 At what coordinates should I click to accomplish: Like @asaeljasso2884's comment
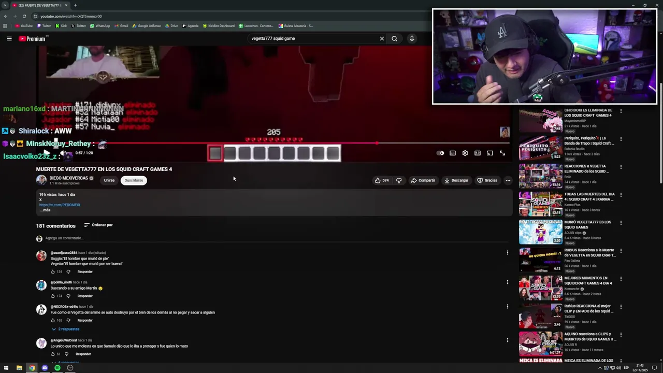click(53, 271)
